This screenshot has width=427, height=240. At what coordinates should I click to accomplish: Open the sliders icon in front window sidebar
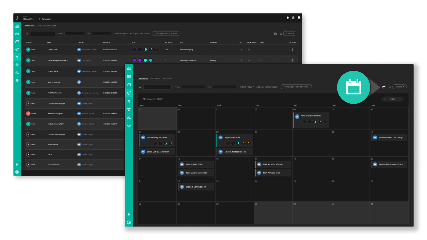(x=129, y=118)
